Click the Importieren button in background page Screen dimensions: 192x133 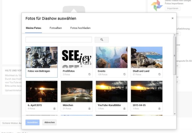[172, 8]
